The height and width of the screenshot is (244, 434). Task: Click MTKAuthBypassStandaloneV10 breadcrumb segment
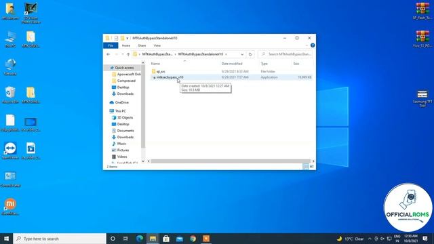coord(201,54)
